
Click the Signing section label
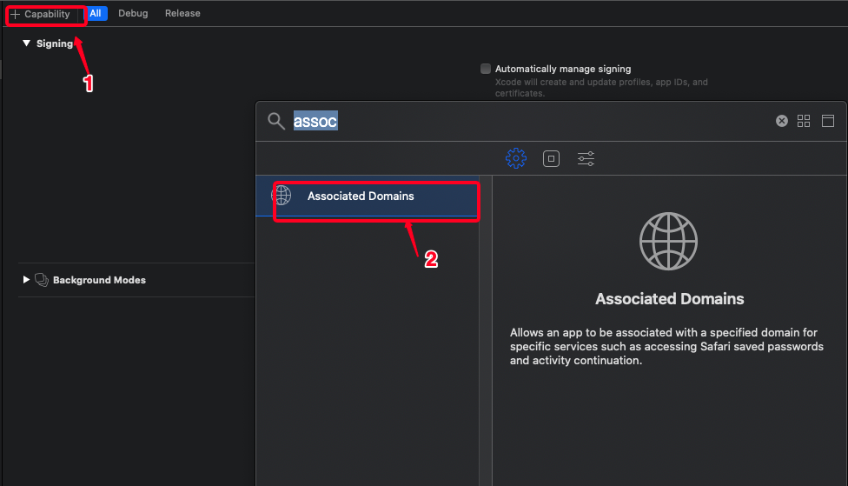[55, 43]
